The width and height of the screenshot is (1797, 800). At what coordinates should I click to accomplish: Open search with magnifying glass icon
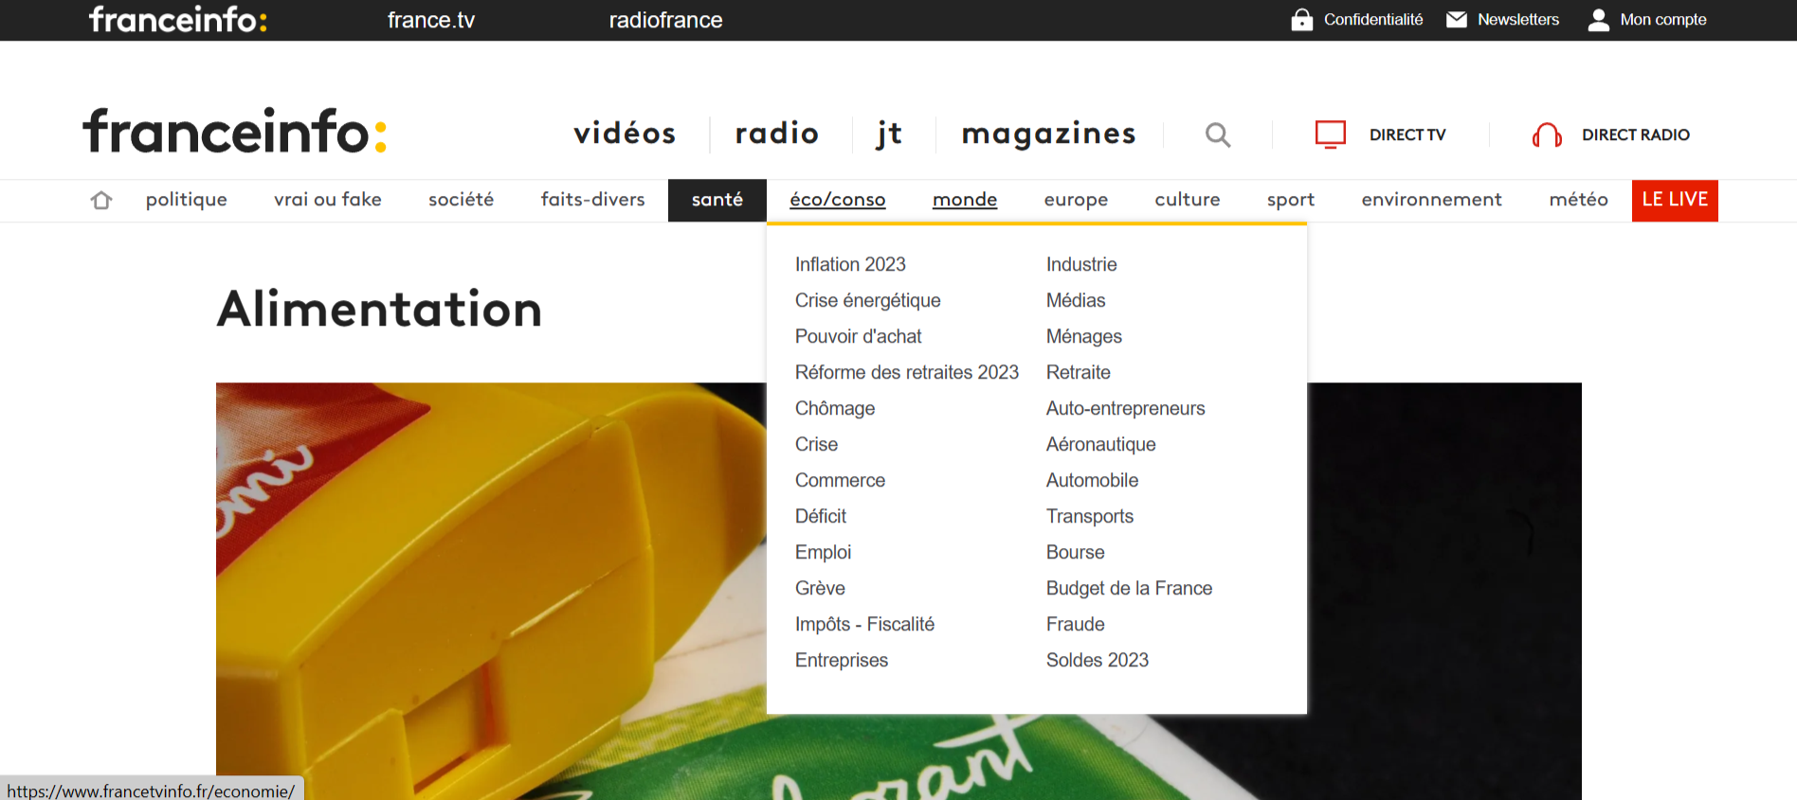click(x=1218, y=134)
